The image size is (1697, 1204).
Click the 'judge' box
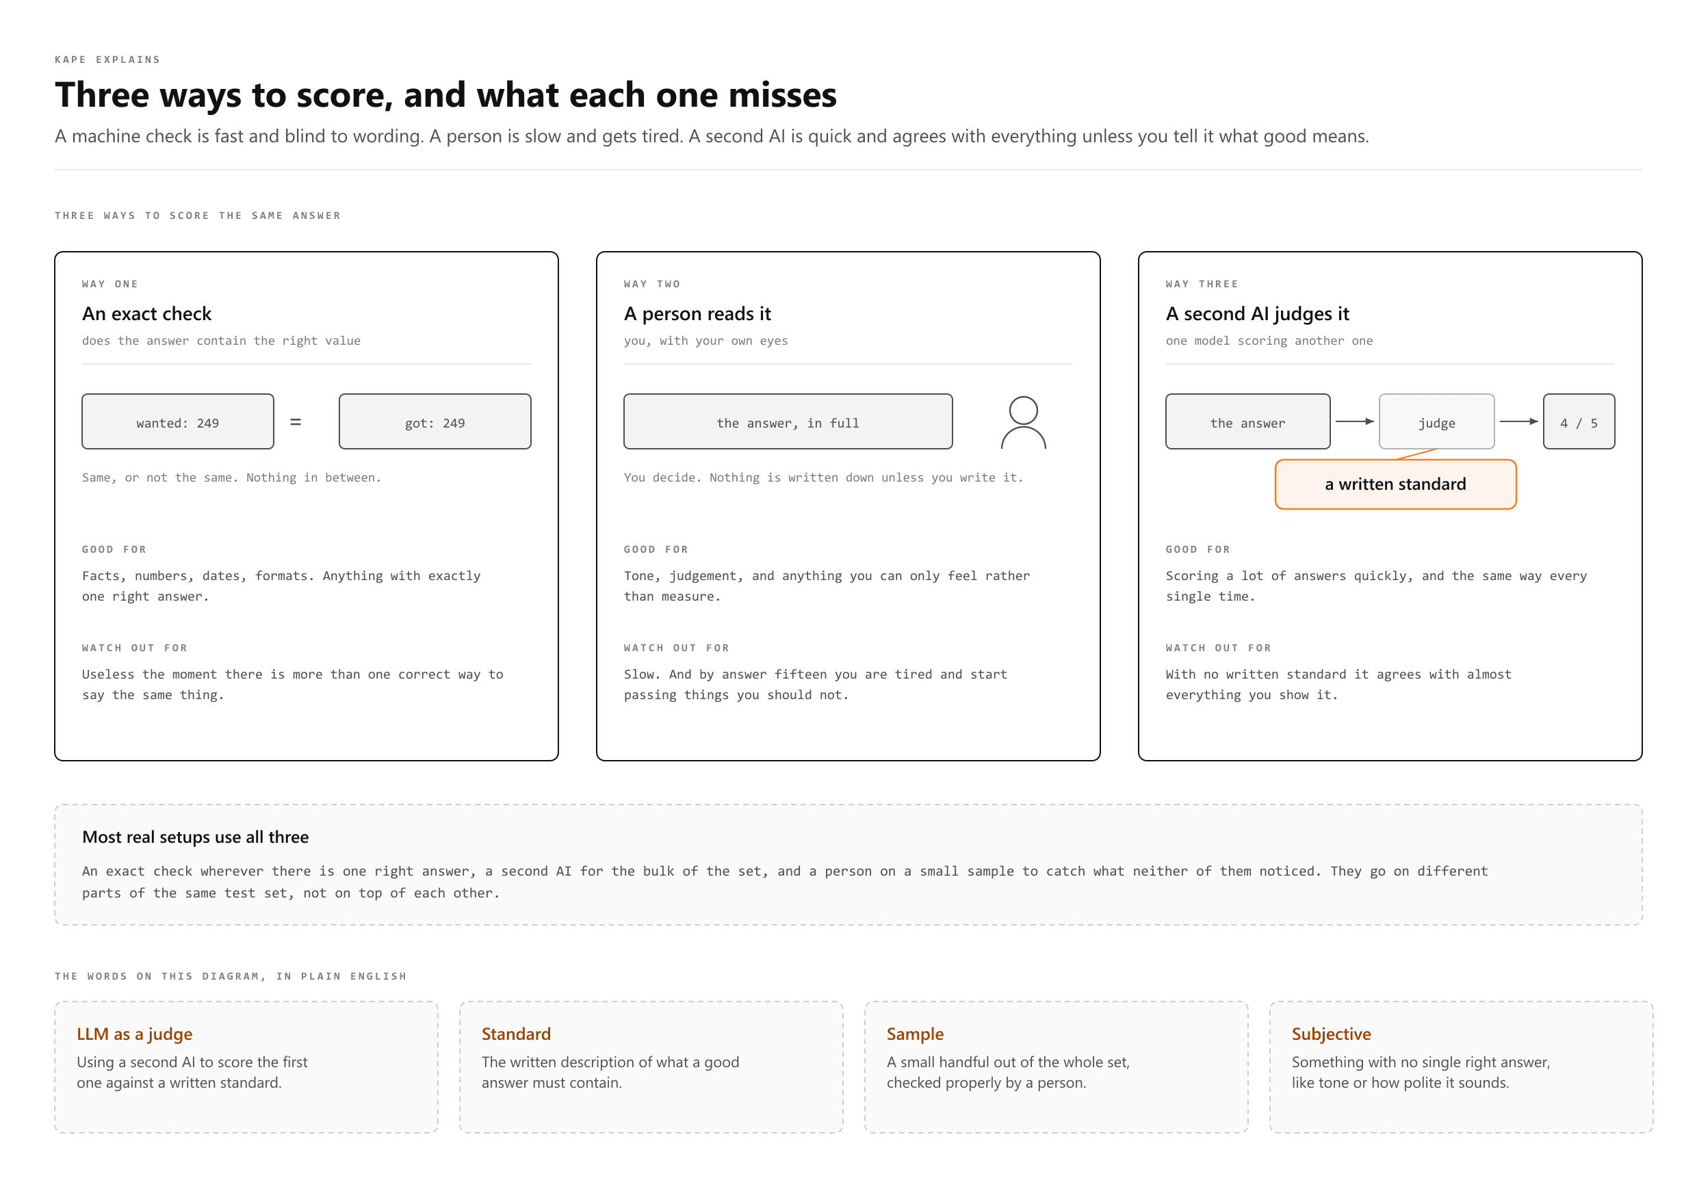(1436, 421)
